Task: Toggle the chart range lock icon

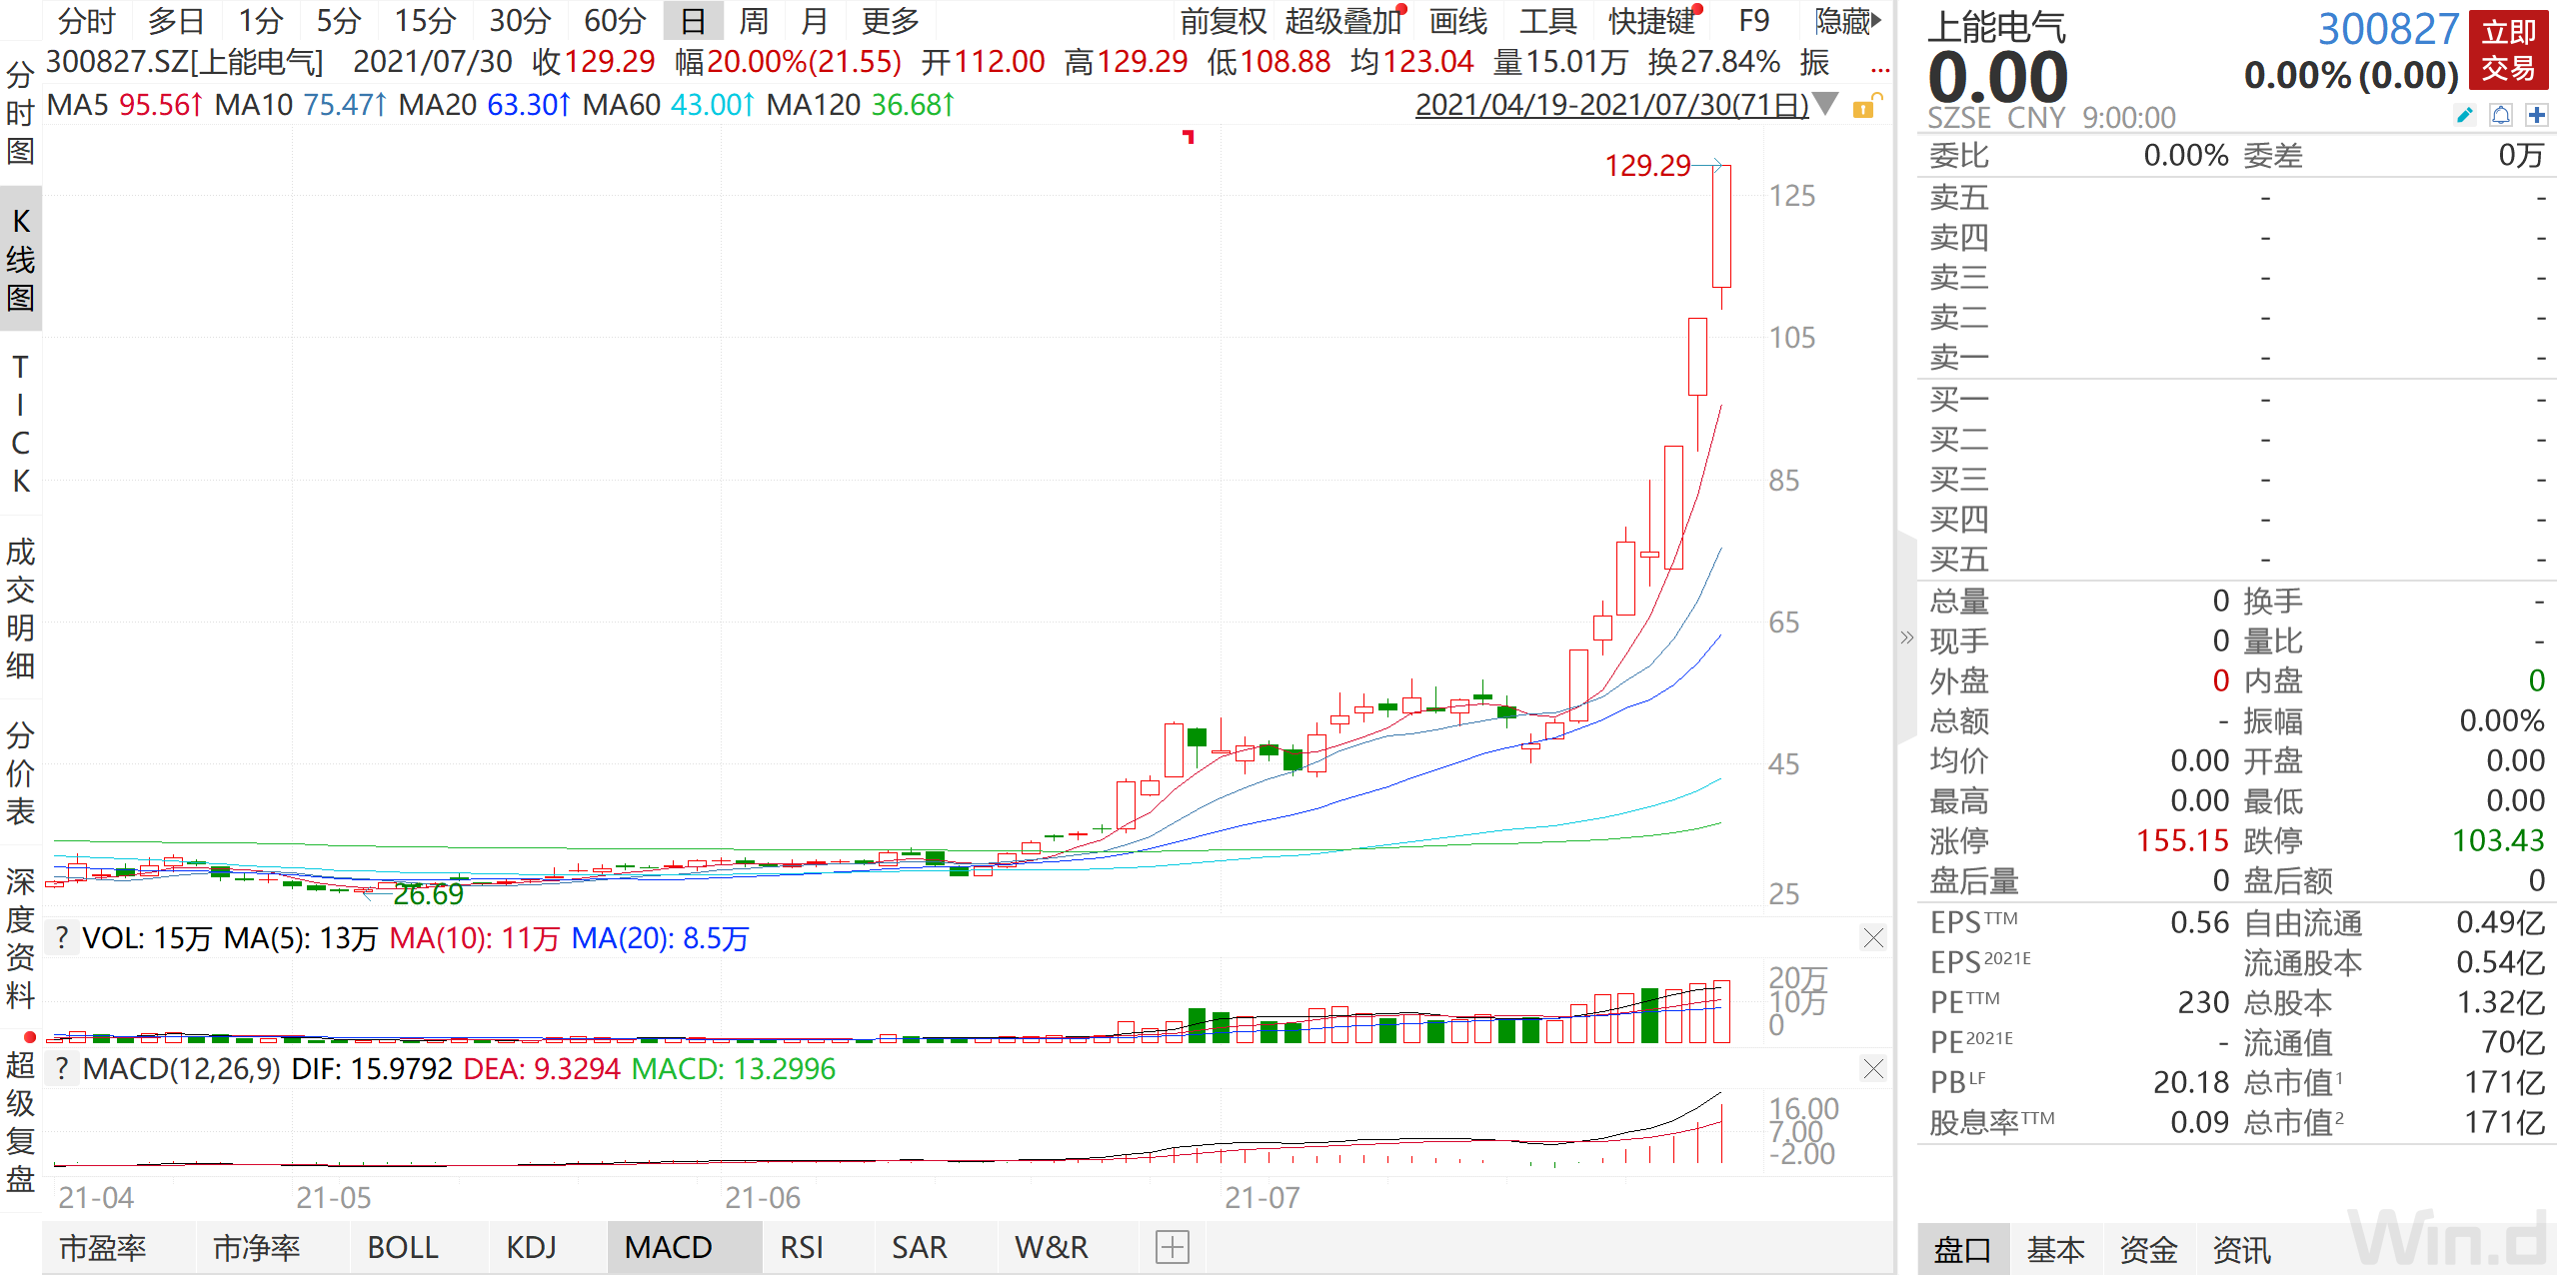Action: tap(1866, 106)
